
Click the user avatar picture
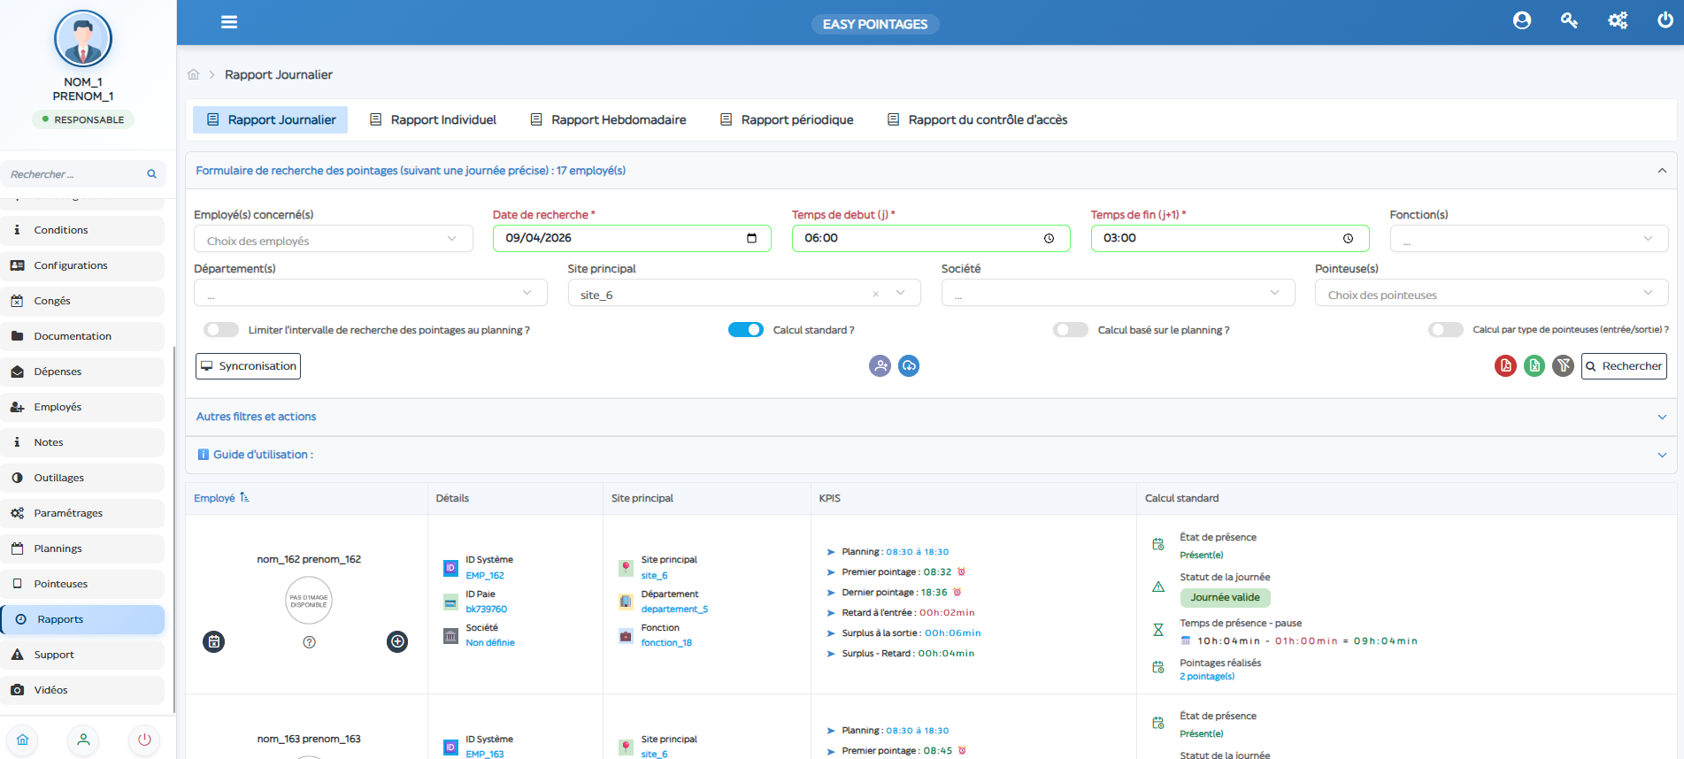point(83,39)
